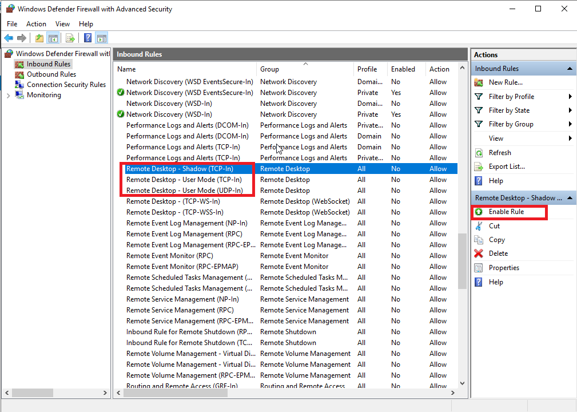Select Connection Security Rules in tree

coord(66,85)
